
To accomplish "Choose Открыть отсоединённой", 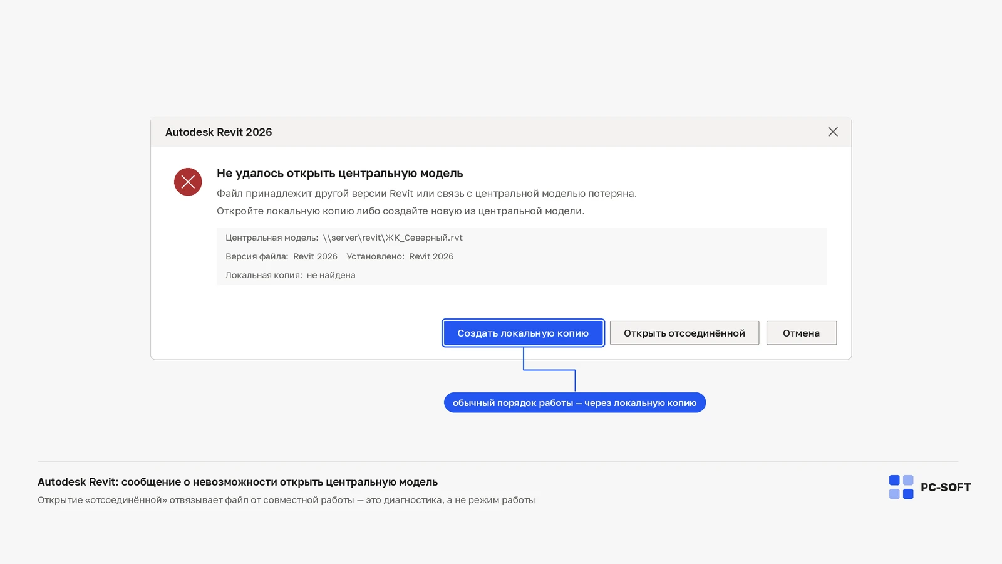I will [x=684, y=333].
